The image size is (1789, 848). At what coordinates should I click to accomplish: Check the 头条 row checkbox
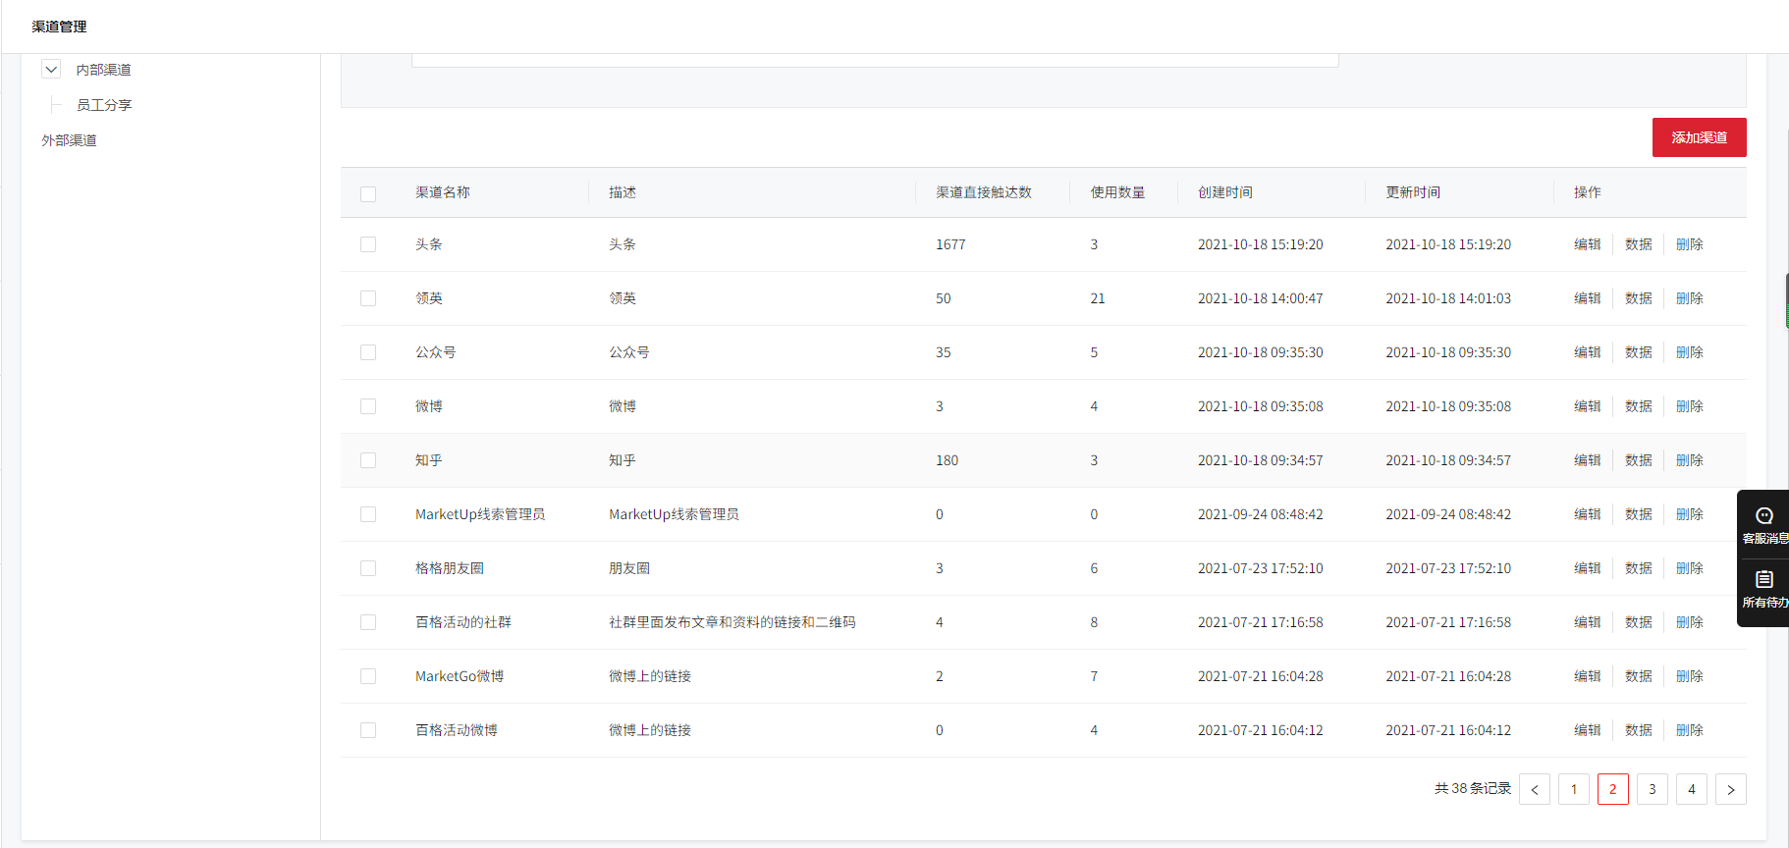pos(368,244)
